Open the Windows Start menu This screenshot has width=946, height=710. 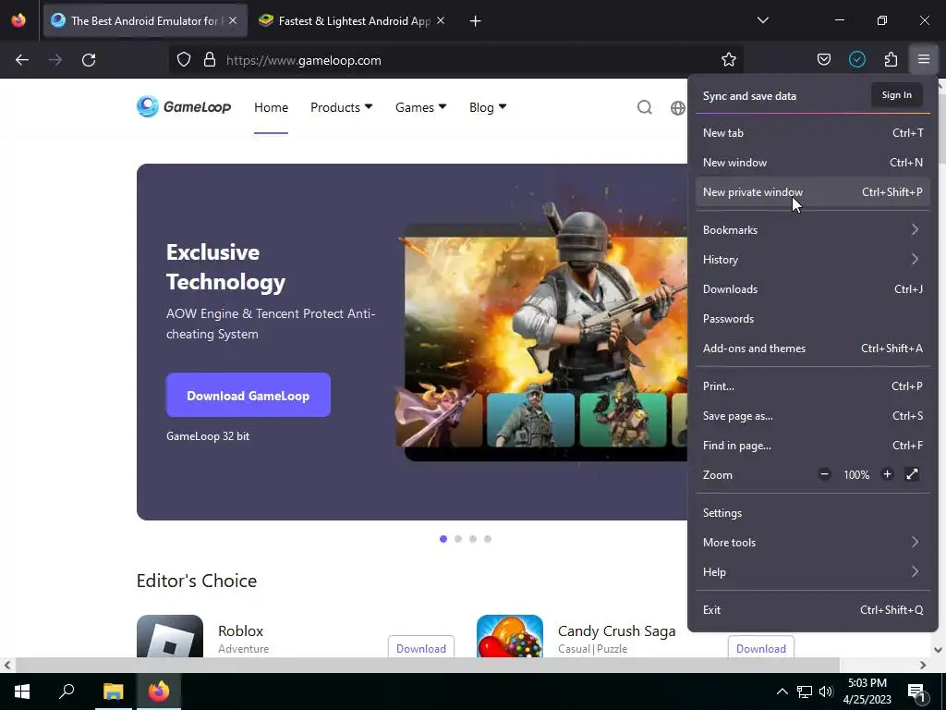click(x=22, y=692)
